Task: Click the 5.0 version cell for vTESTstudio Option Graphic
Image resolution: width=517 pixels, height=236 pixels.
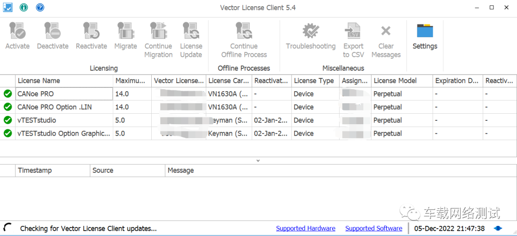Action: [132, 133]
